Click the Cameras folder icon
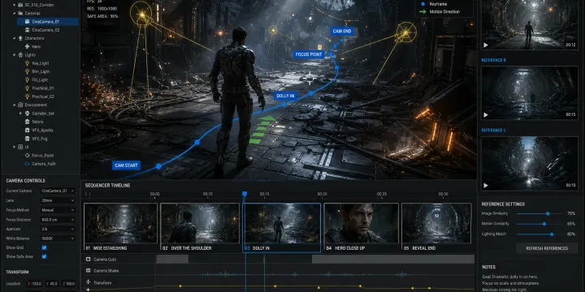 [x=20, y=13]
